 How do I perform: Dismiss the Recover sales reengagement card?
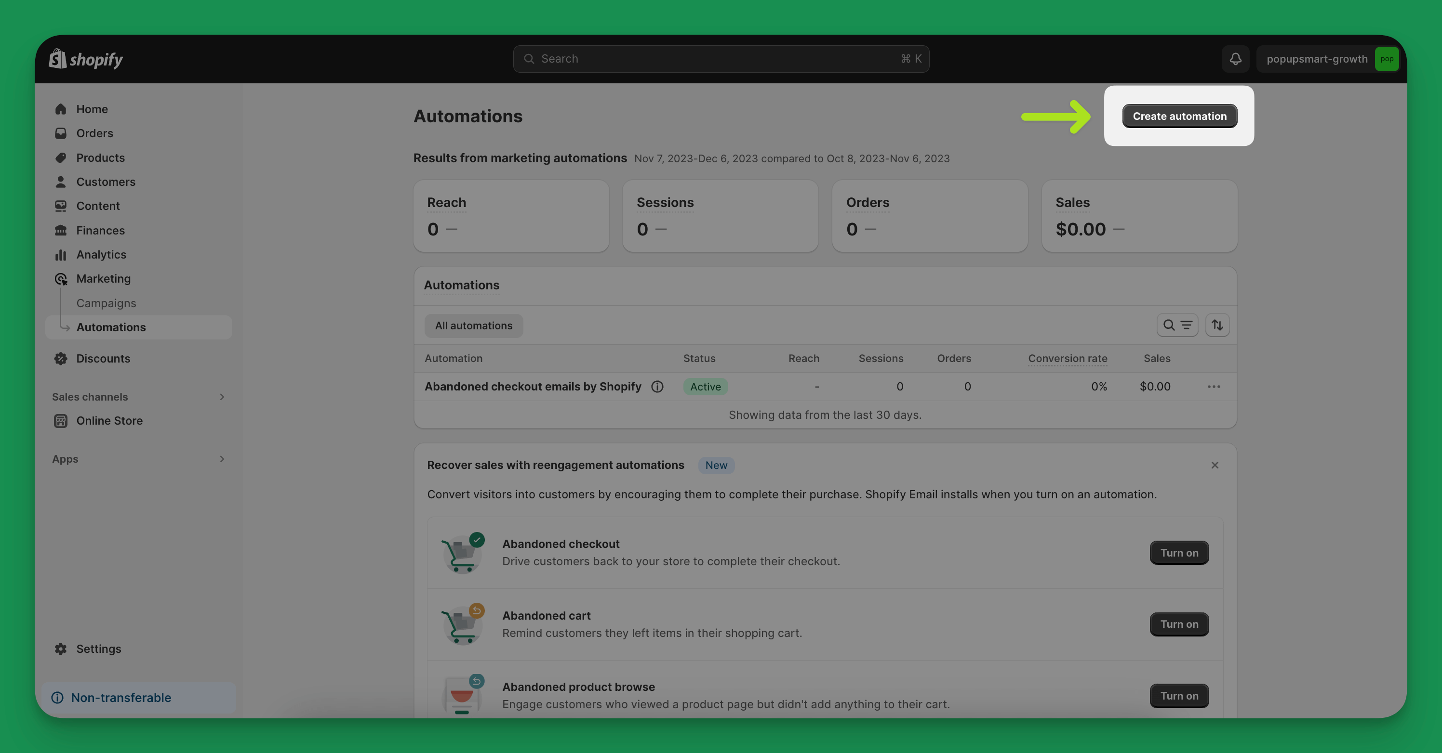pyautogui.click(x=1215, y=465)
